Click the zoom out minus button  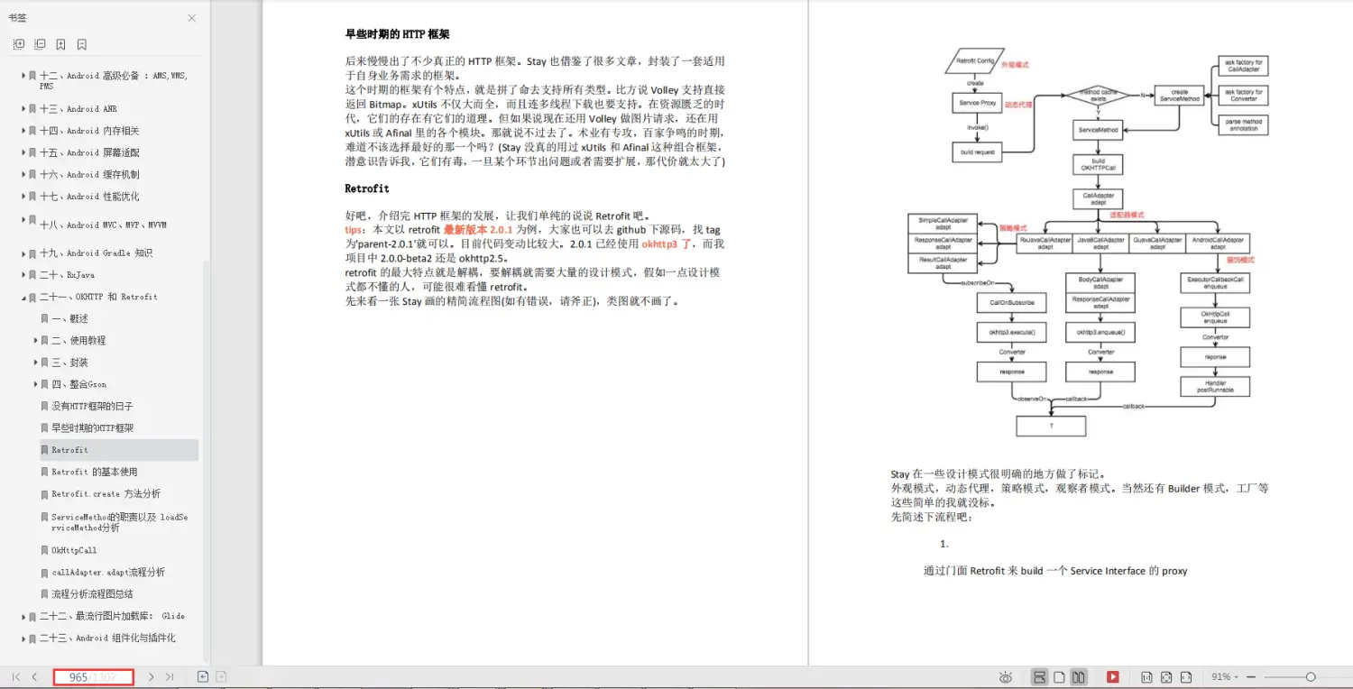click(1252, 676)
